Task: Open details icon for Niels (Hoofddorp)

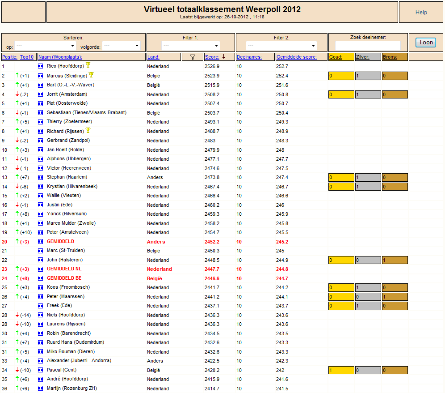Action: point(41,315)
